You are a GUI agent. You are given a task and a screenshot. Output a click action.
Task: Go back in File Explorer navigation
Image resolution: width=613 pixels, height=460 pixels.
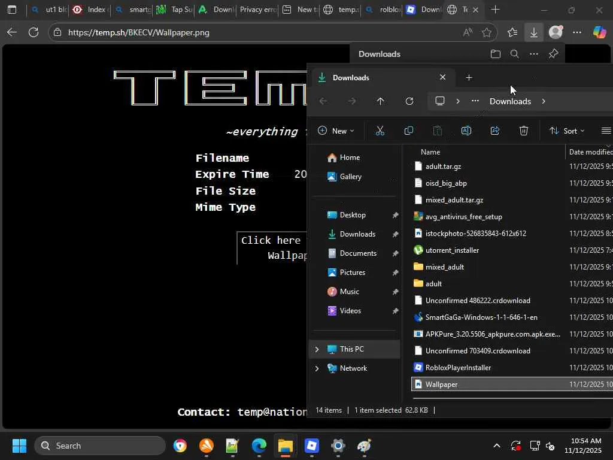click(323, 101)
